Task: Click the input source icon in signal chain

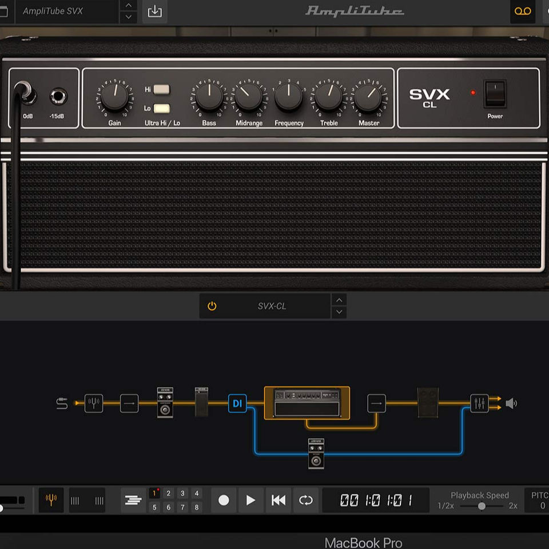Action: click(62, 403)
